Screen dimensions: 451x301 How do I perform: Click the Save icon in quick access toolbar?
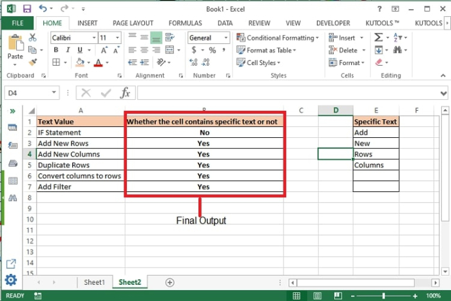[27, 9]
